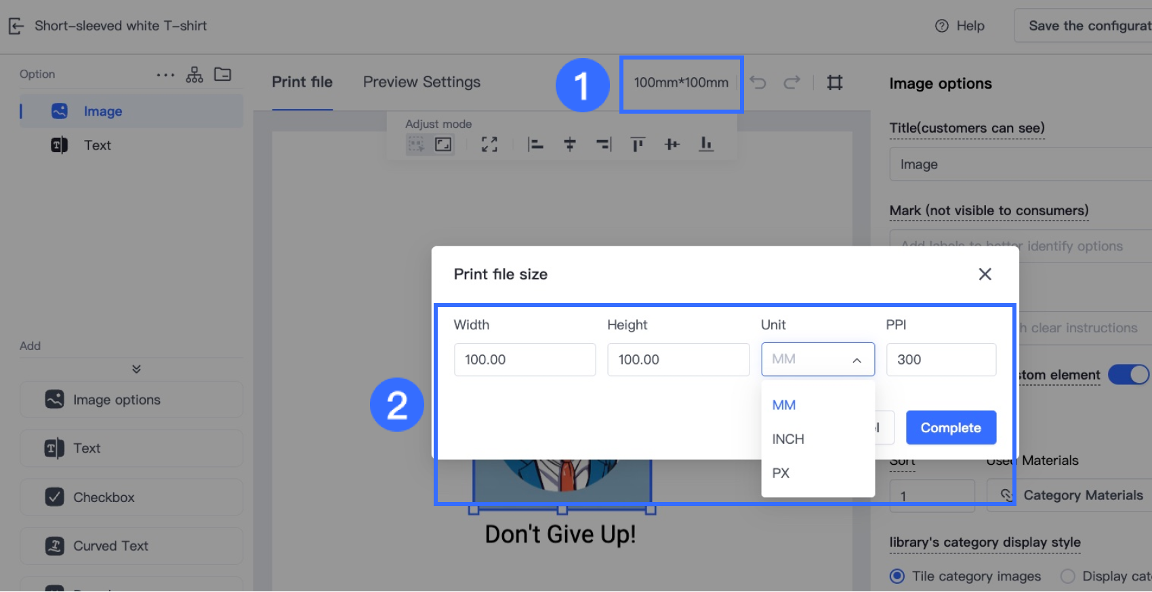Choose the framed resize adjust mode
This screenshot has width=1152, height=592.
point(443,144)
